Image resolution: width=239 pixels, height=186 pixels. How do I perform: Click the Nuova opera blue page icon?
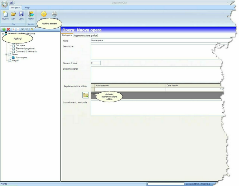click(13, 57)
